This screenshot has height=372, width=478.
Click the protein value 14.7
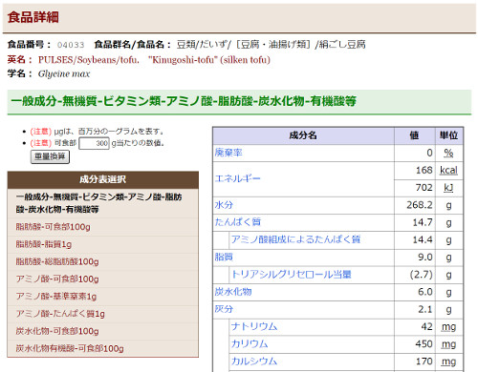point(423,222)
